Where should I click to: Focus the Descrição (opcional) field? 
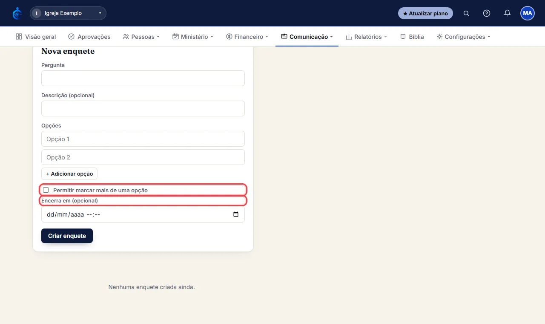coord(143,109)
